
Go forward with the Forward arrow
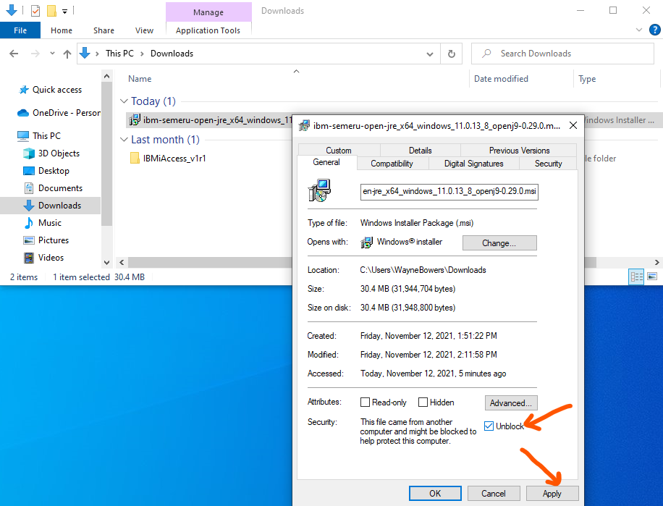(35, 54)
